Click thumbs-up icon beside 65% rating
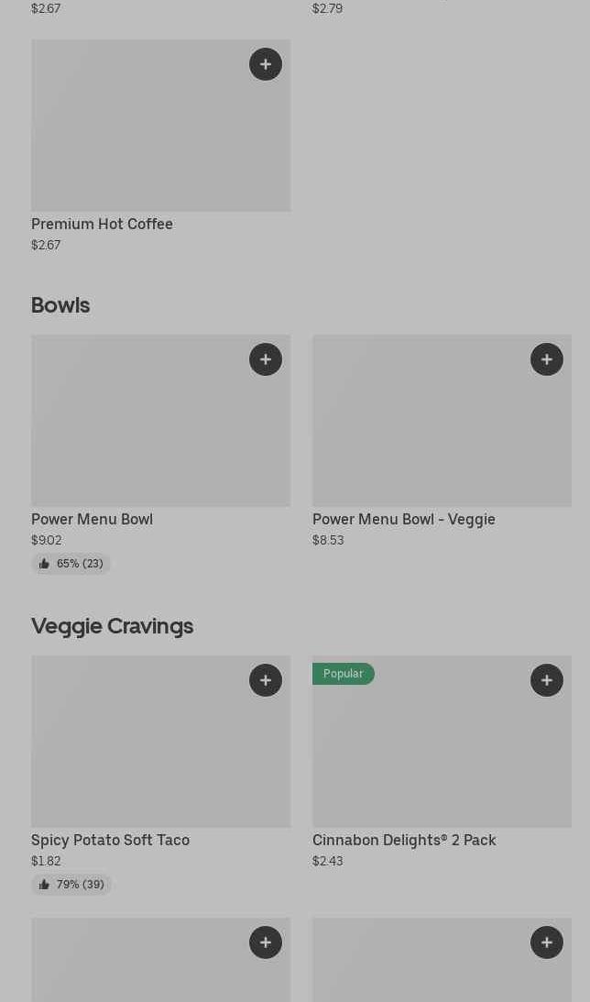This screenshot has height=1002, width=590. click(x=44, y=564)
